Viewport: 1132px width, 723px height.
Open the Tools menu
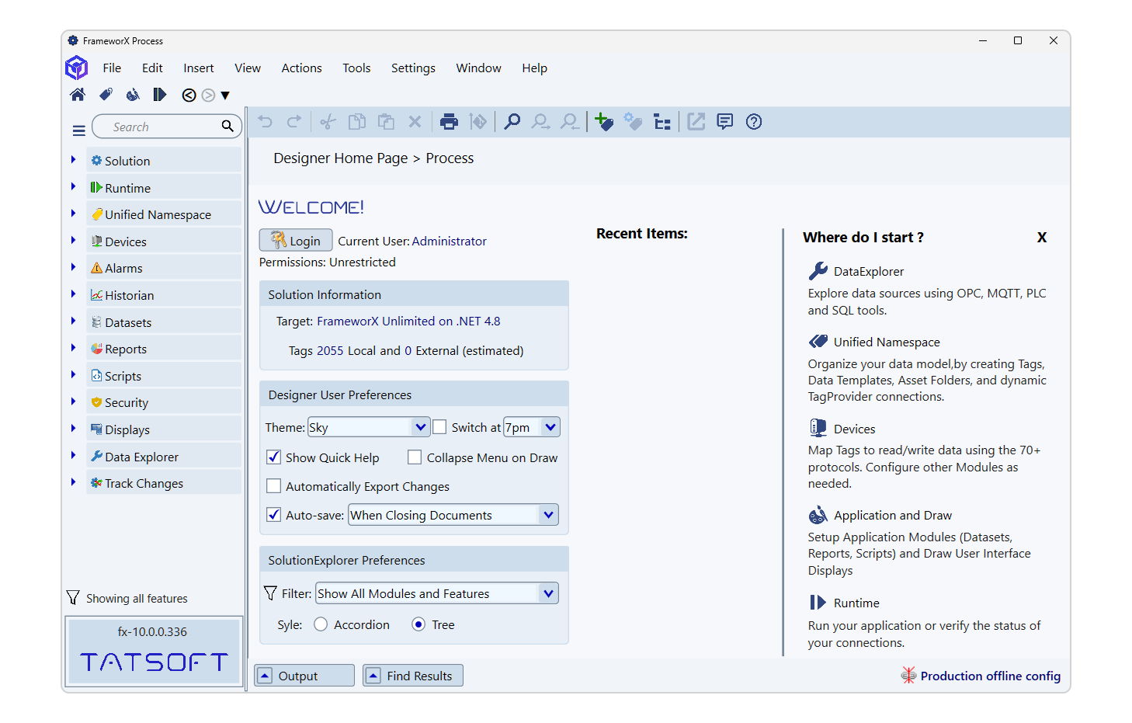tap(356, 68)
